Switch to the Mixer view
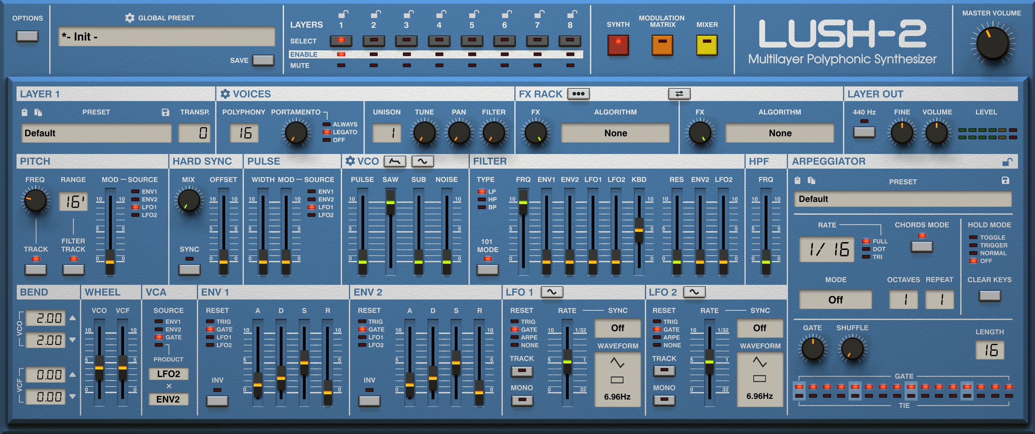Screen dimensions: 1035x434 coord(706,45)
